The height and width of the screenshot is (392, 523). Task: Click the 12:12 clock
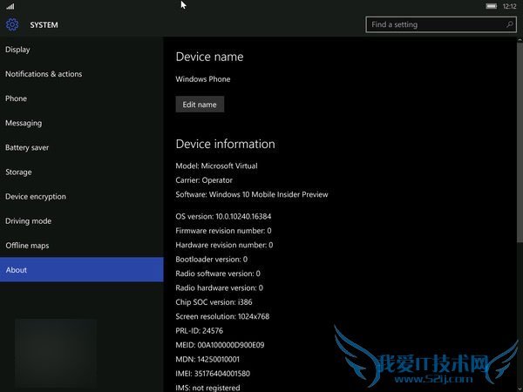coord(509,6)
